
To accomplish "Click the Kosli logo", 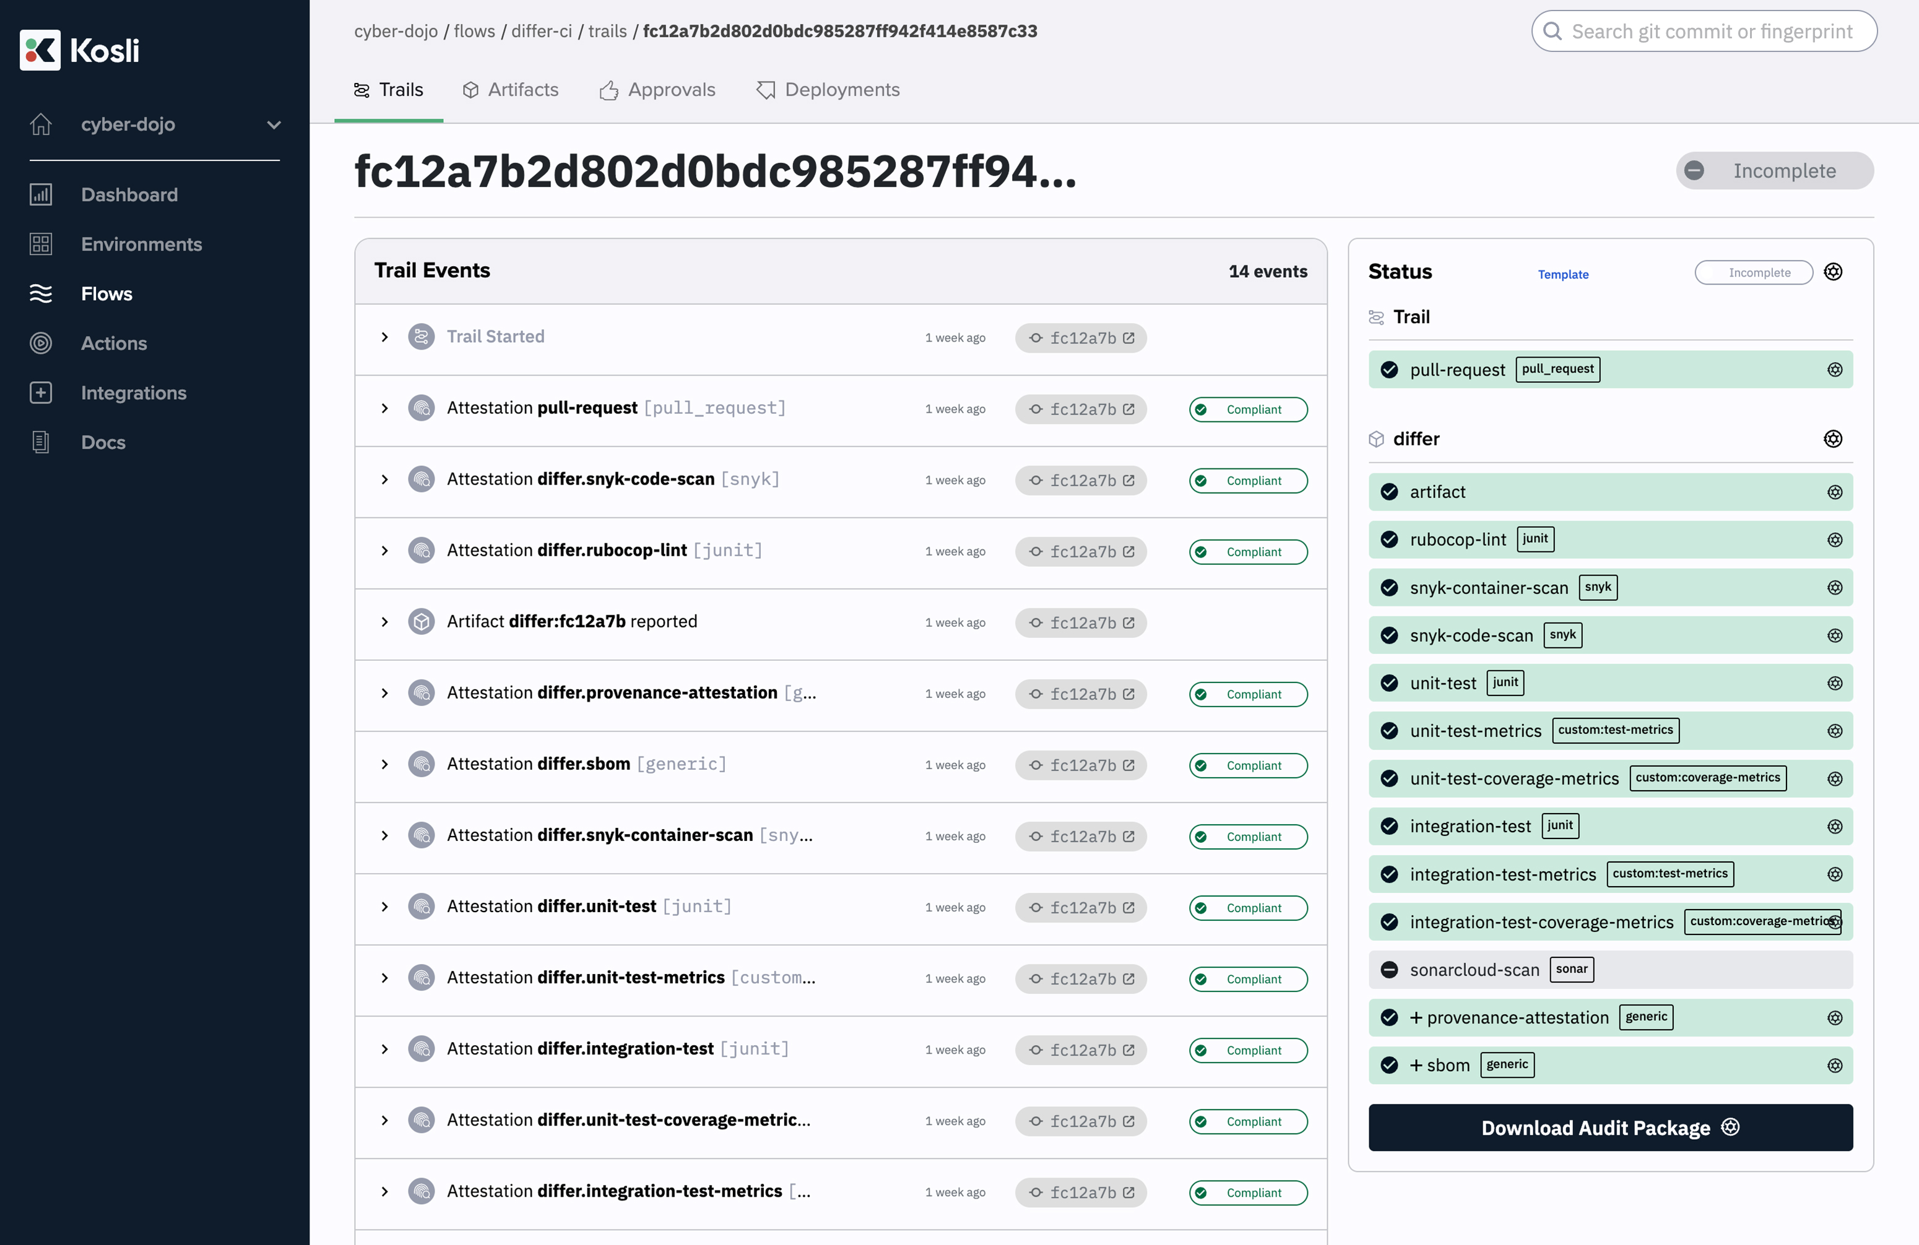I will click(79, 50).
